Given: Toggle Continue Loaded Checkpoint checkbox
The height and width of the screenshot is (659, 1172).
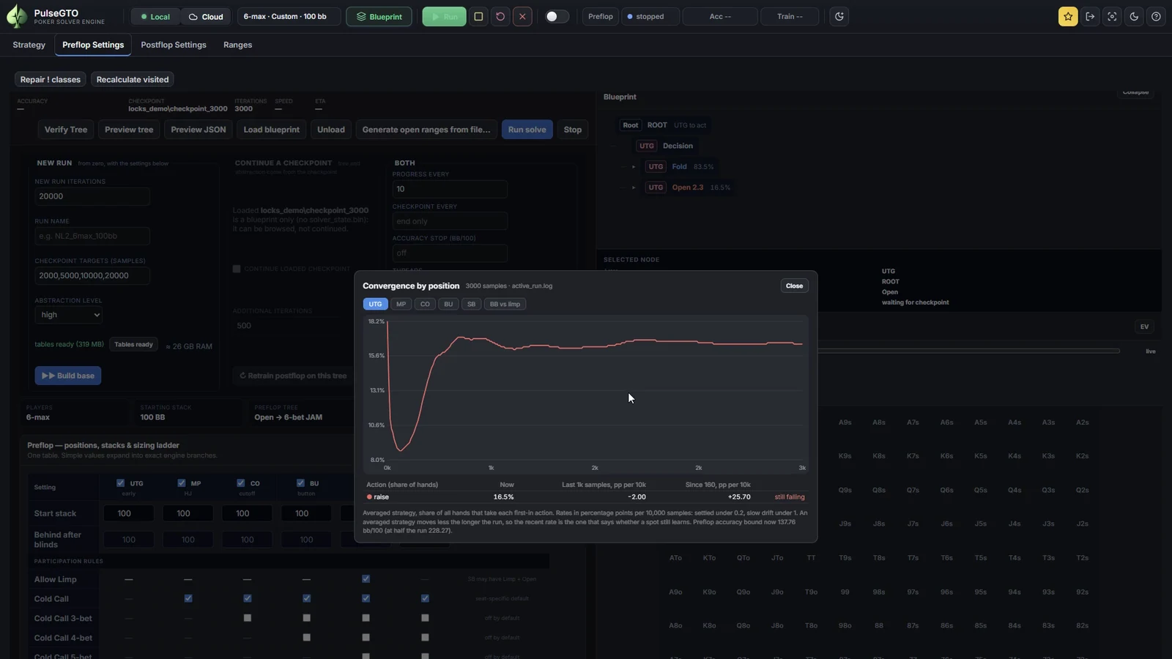Looking at the screenshot, I should (x=237, y=269).
